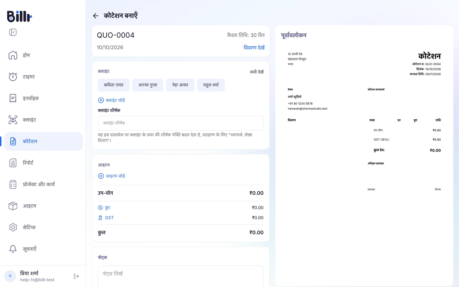This screenshot has height=287, width=459.
Task: Click the GST label link
Action: click(x=109, y=218)
